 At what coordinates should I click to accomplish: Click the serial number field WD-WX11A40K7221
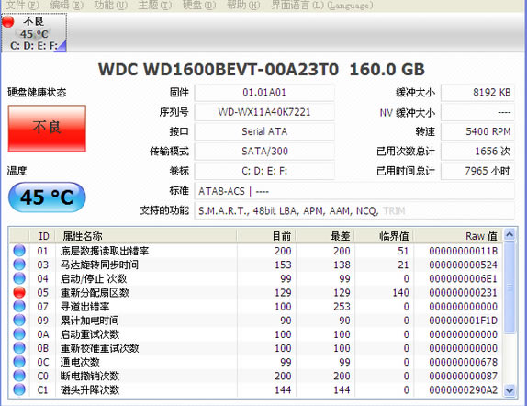tap(264, 112)
